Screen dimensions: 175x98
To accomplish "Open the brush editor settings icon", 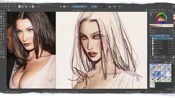I will pyautogui.click(x=30, y=7).
